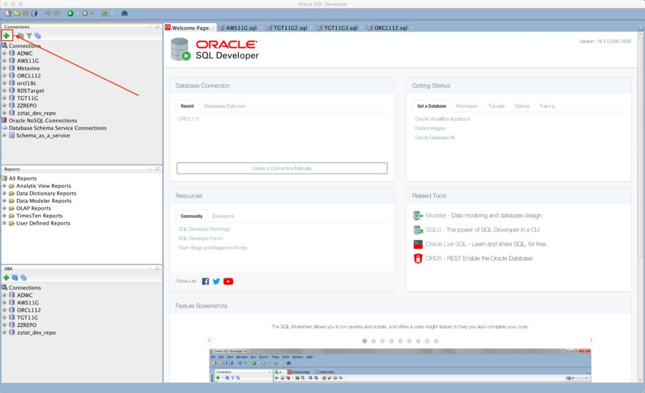Click the green plus New Connection icon
This screenshot has height=393, width=645.
pos(6,36)
